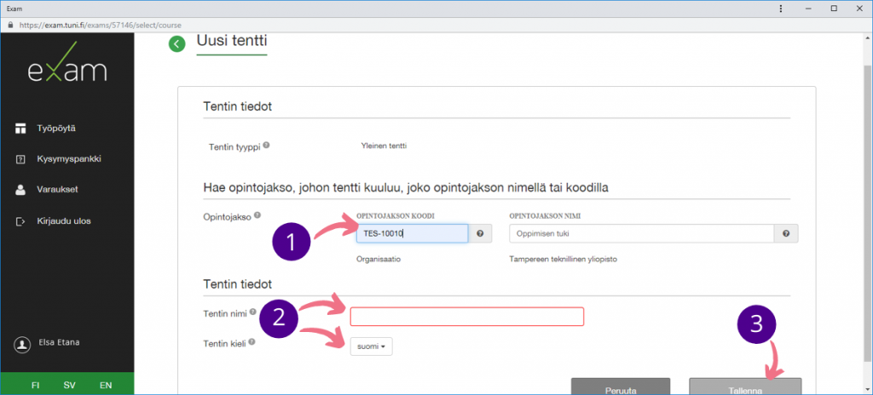Click the help icon beside Tentin nimi
The width and height of the screenshot is (873, 395).
(x=254, y=312)
